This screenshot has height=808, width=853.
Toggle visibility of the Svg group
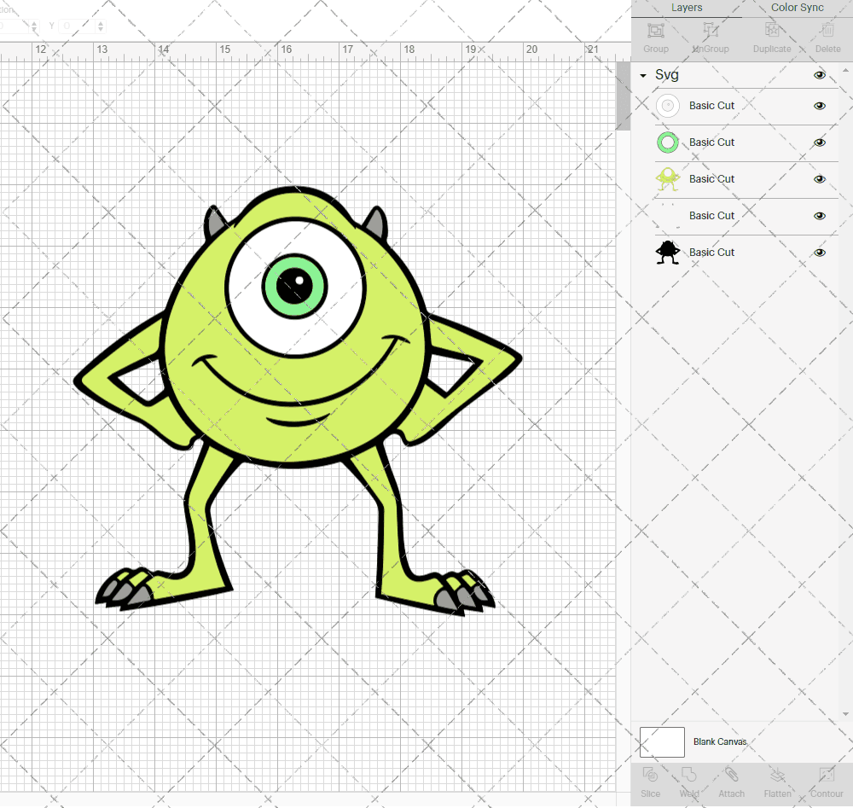(819, 75)
